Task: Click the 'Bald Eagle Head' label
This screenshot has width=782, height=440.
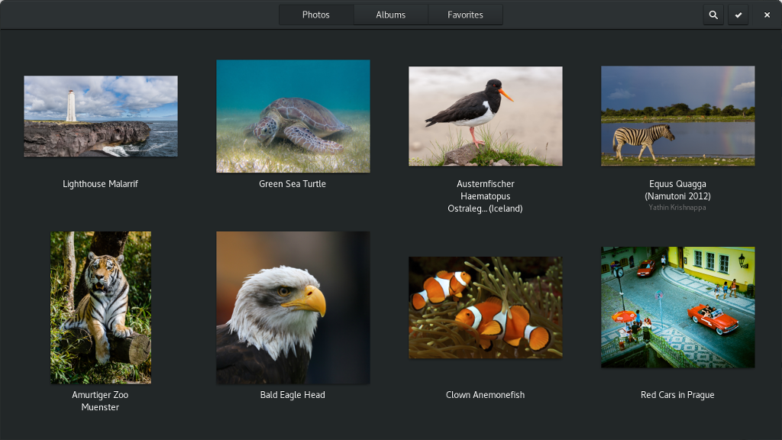Action: click(292, 395)
